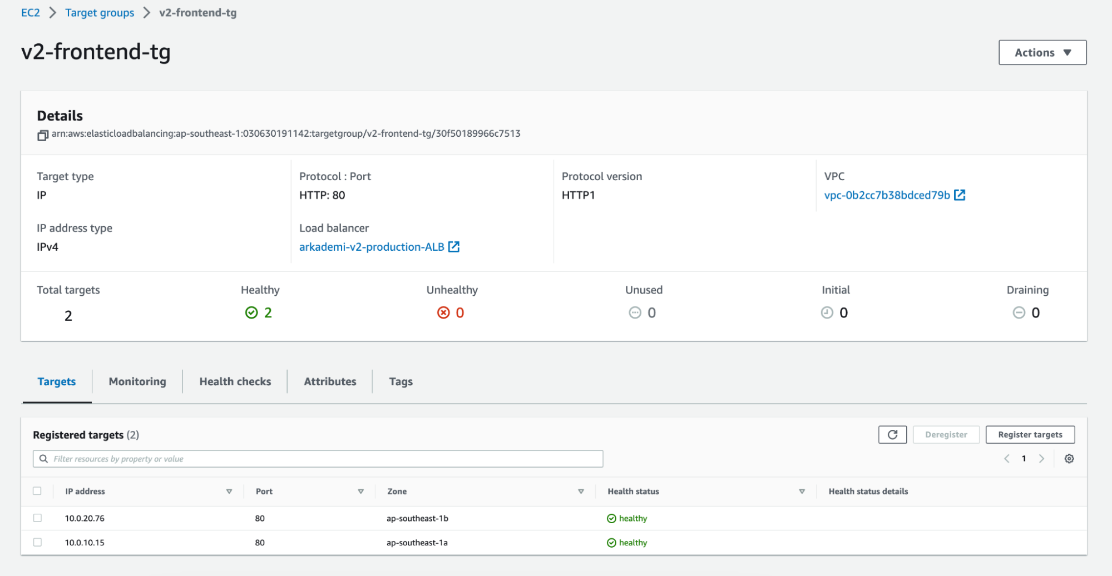Image resolution: width=1112 pixels, height=576 pixels.
Task: Click the Register targets button
Action: [x=1030, y=435]
